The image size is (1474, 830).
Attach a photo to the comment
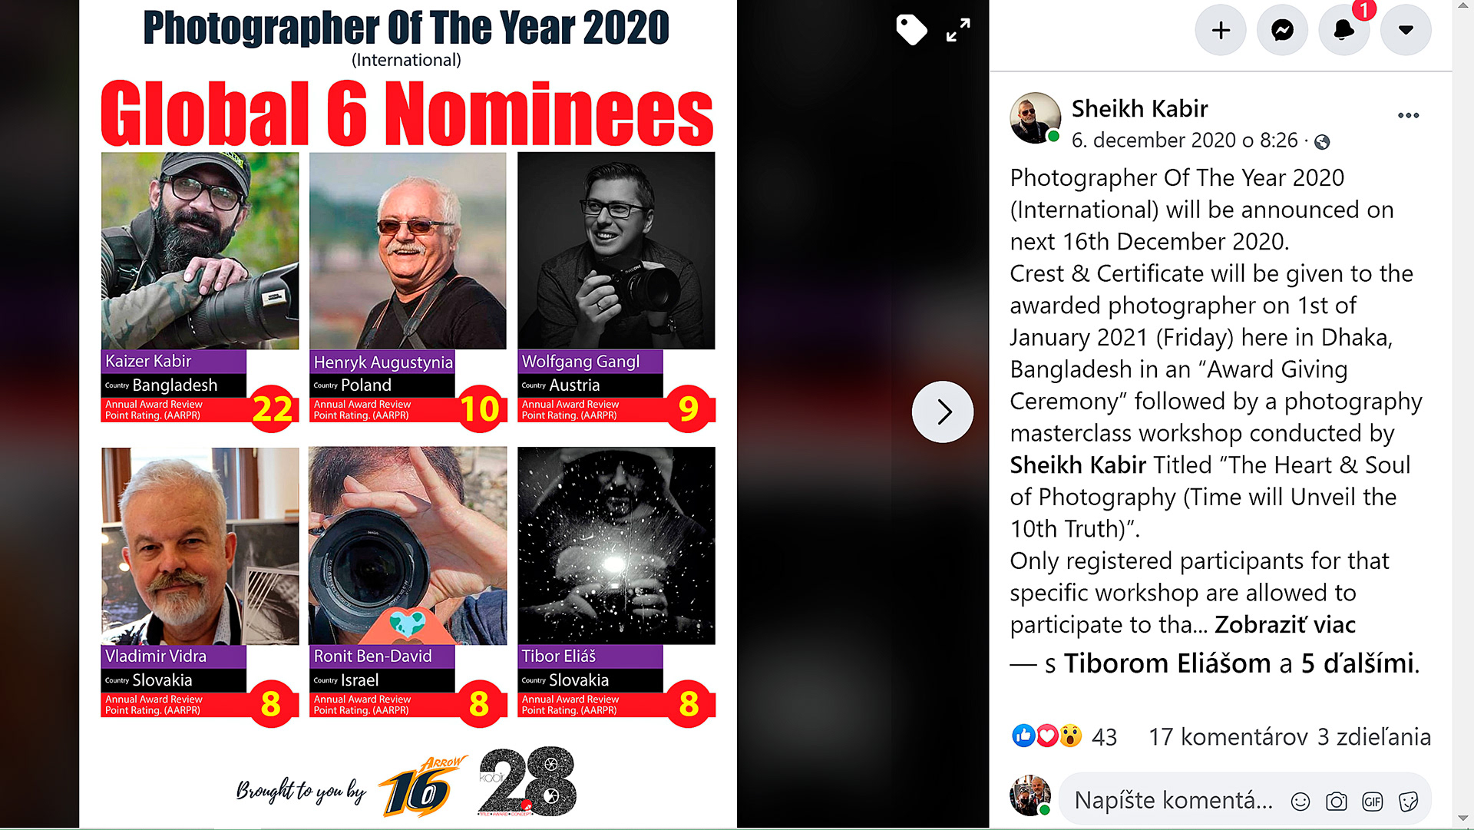click(1337, 802)
